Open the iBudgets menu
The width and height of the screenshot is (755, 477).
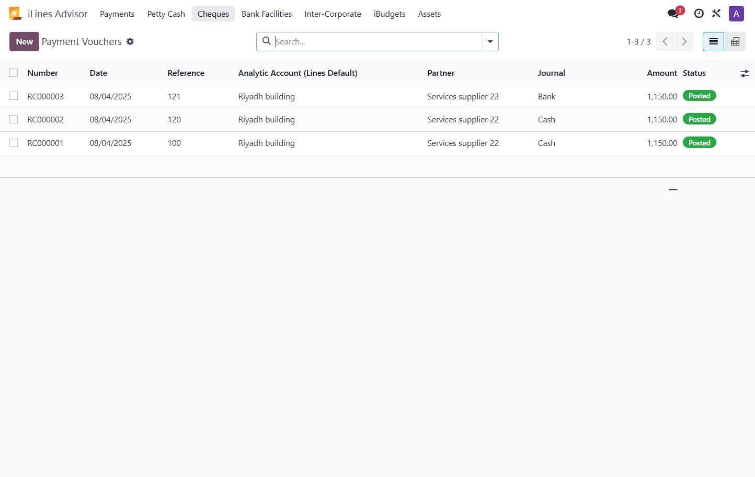[x=390, y=14]
